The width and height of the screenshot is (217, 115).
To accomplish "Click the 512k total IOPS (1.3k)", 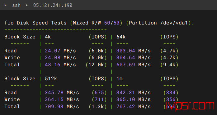I will (x=98, y=106).
